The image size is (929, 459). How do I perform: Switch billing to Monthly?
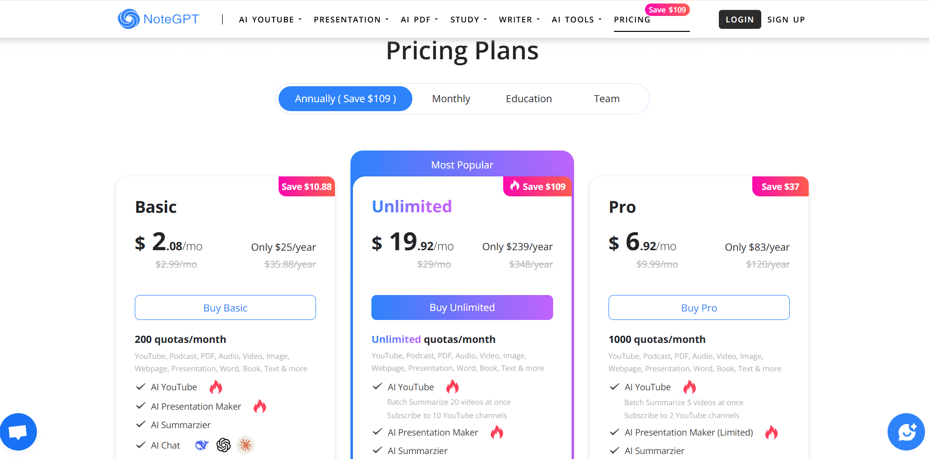451,99
